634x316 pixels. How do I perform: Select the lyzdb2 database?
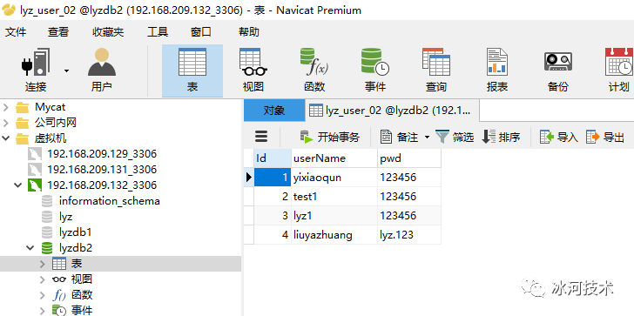tap(67, 248)
